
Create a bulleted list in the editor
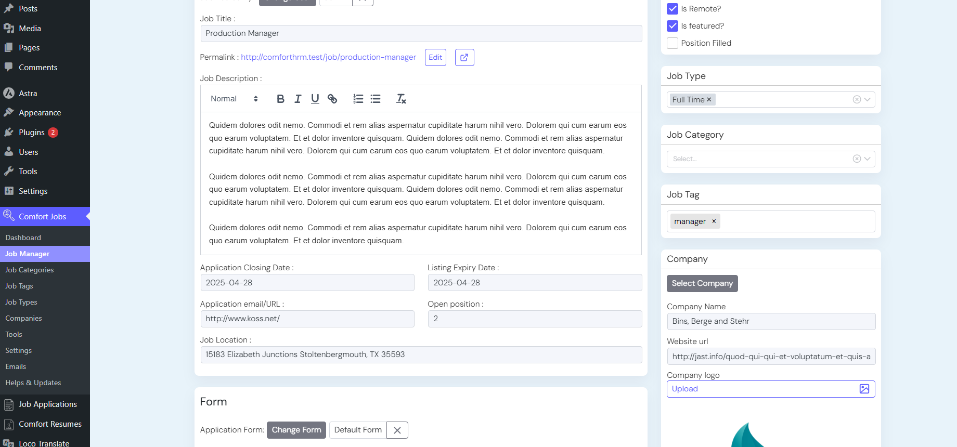tap(376, 99)
